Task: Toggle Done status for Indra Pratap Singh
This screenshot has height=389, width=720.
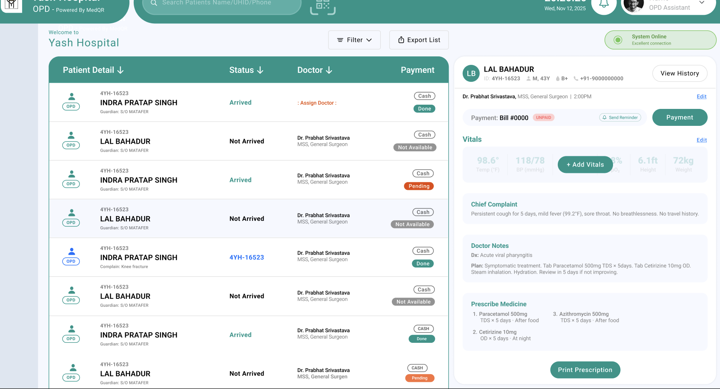Action: [x=424, y=108]
